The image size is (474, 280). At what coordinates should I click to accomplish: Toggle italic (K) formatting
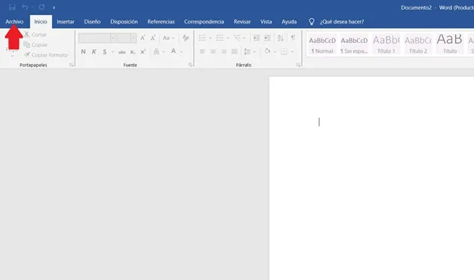94,52
